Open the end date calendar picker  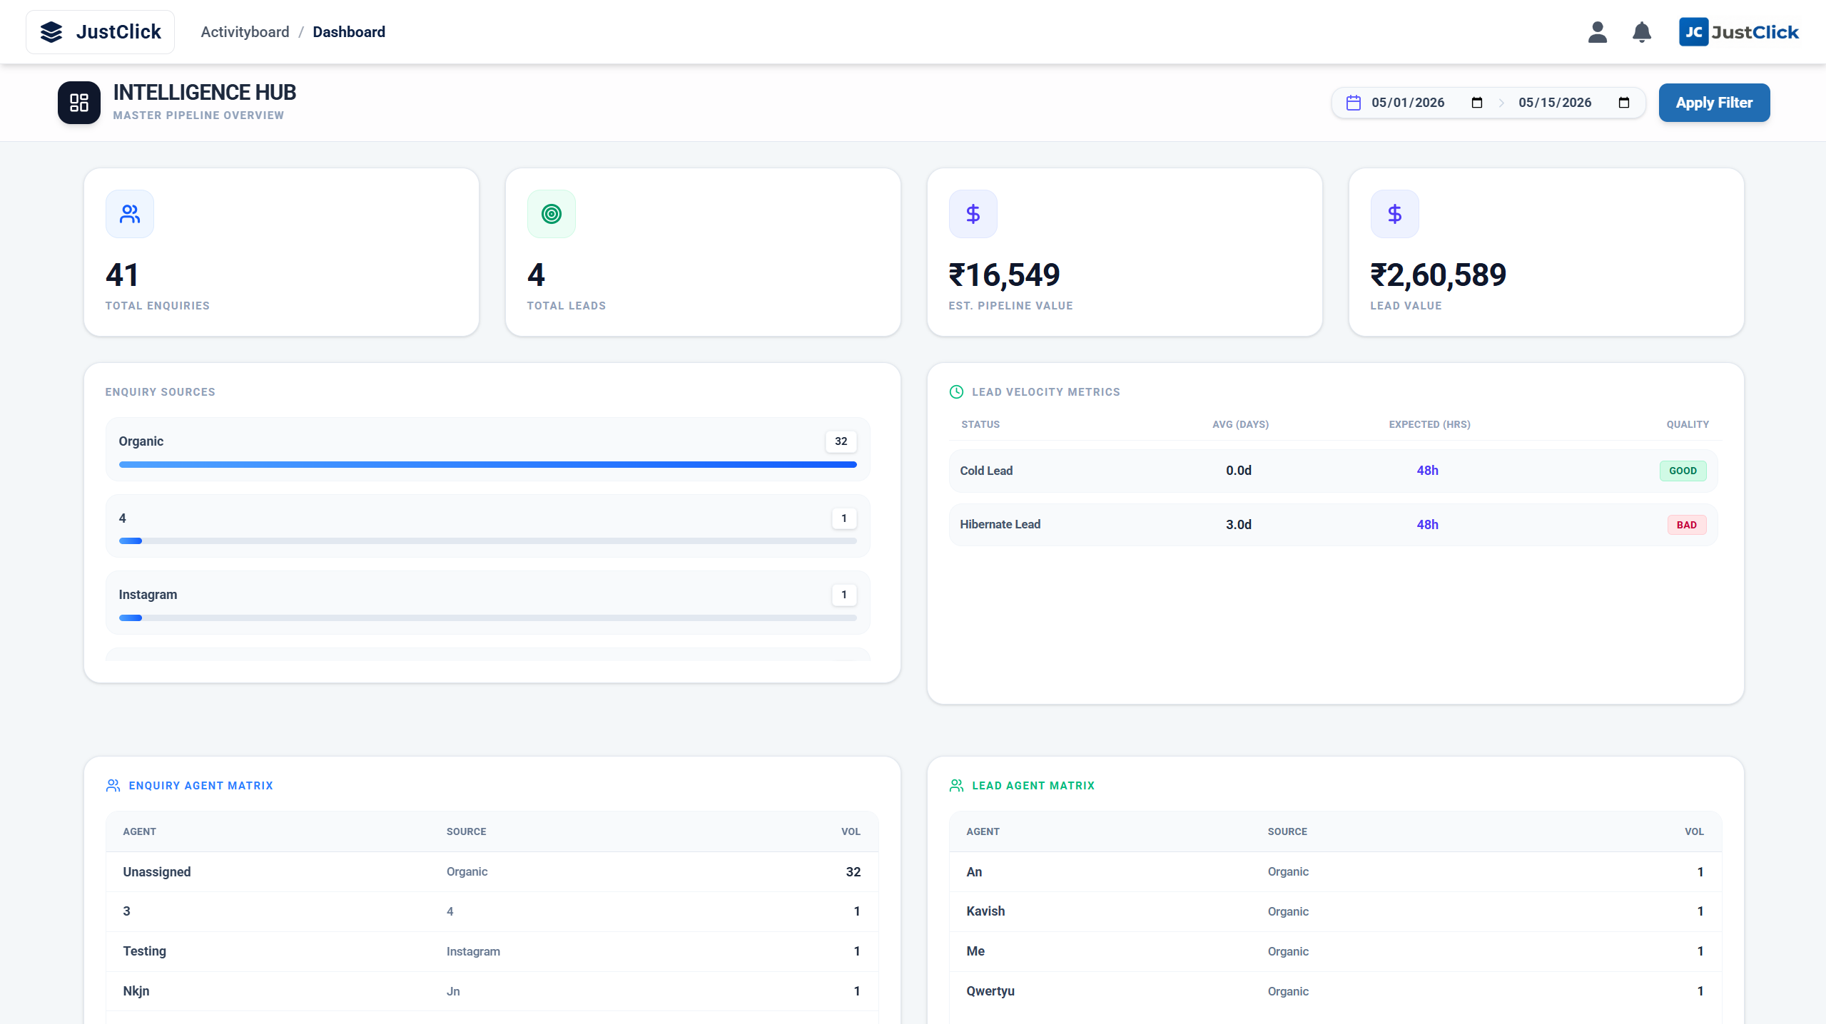click(x=1624, y=103)
